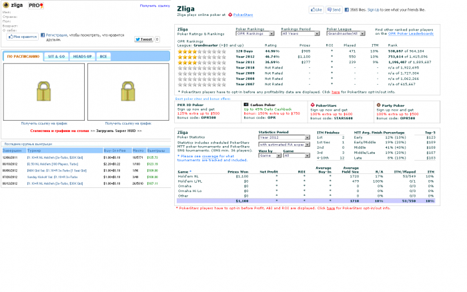This screenshot has height=292, width=467.
Task: Open the 'Получить ссылку' link at top
Action: coord(155,5)
